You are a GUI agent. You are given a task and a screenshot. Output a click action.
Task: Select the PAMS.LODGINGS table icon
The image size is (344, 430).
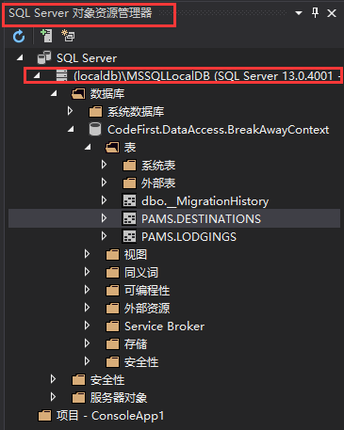point(129,236)
